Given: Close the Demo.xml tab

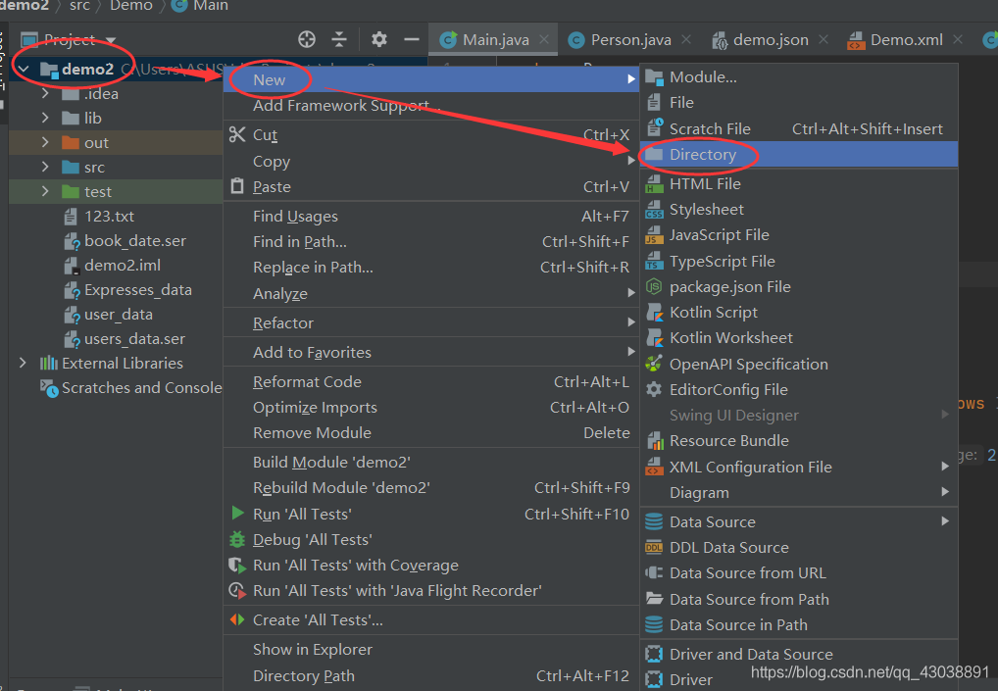Looking at the screenshot, I should click(958, 39).
